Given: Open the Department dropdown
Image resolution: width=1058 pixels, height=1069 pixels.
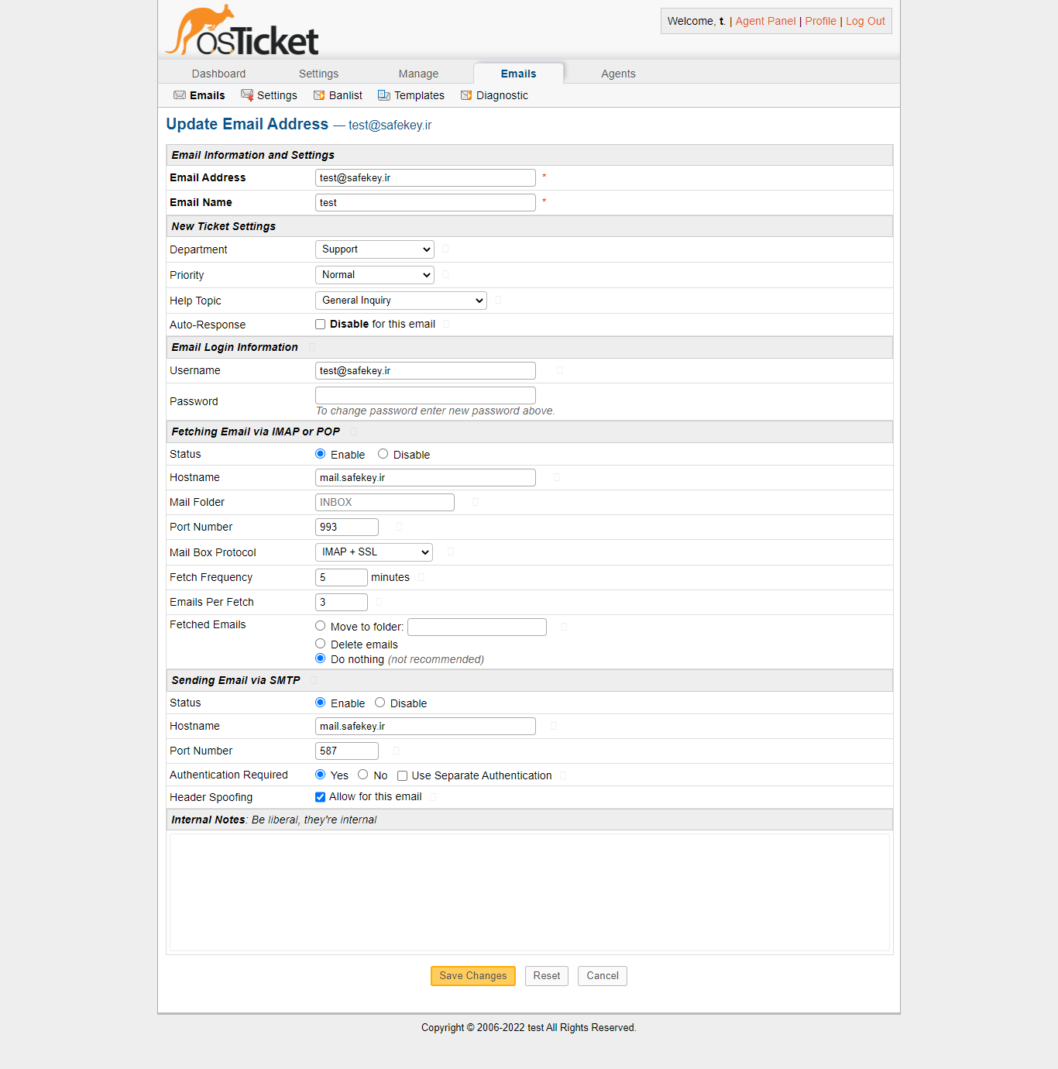Looking at the screenshot, I should 375,249.
